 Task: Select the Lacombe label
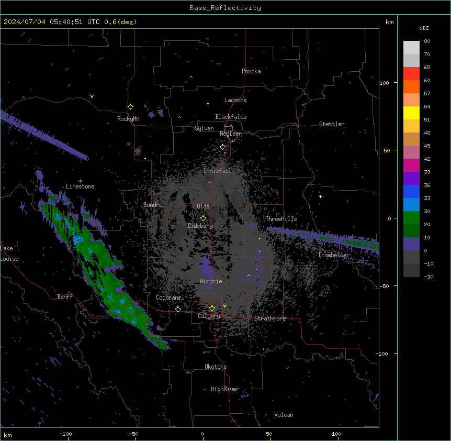[x=235, y=100]
